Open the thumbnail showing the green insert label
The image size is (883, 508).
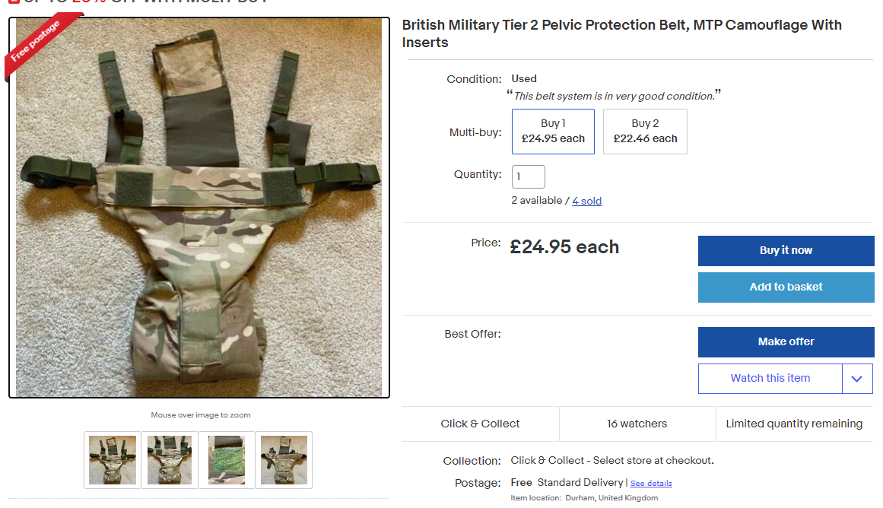227,459
